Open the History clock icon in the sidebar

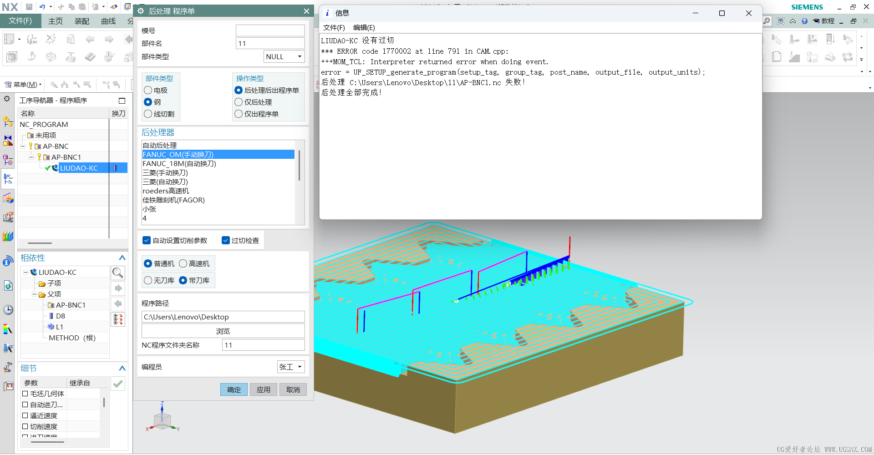[x=8, y=310]
